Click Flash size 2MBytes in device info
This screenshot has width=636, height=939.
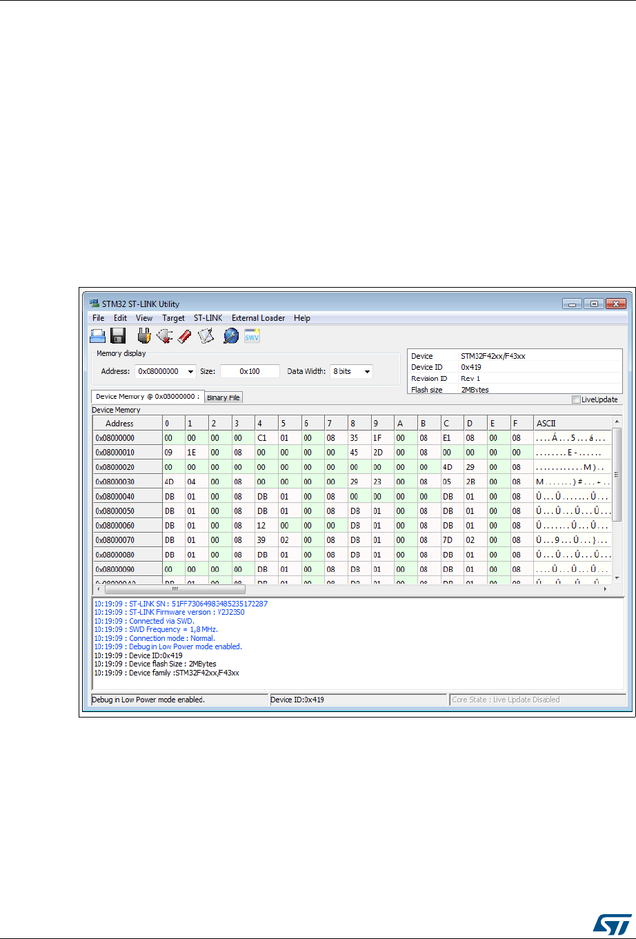coord(515,389)
